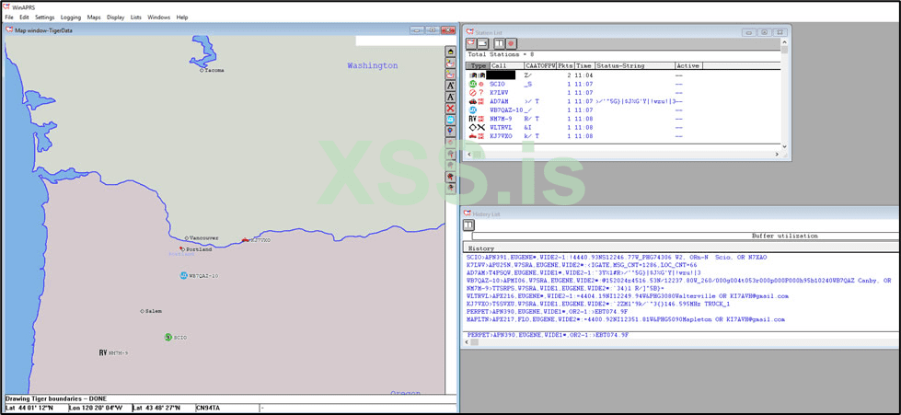Screen dimensions: 901x415
Task: Open the Settings menu
Action: [45, 17]
